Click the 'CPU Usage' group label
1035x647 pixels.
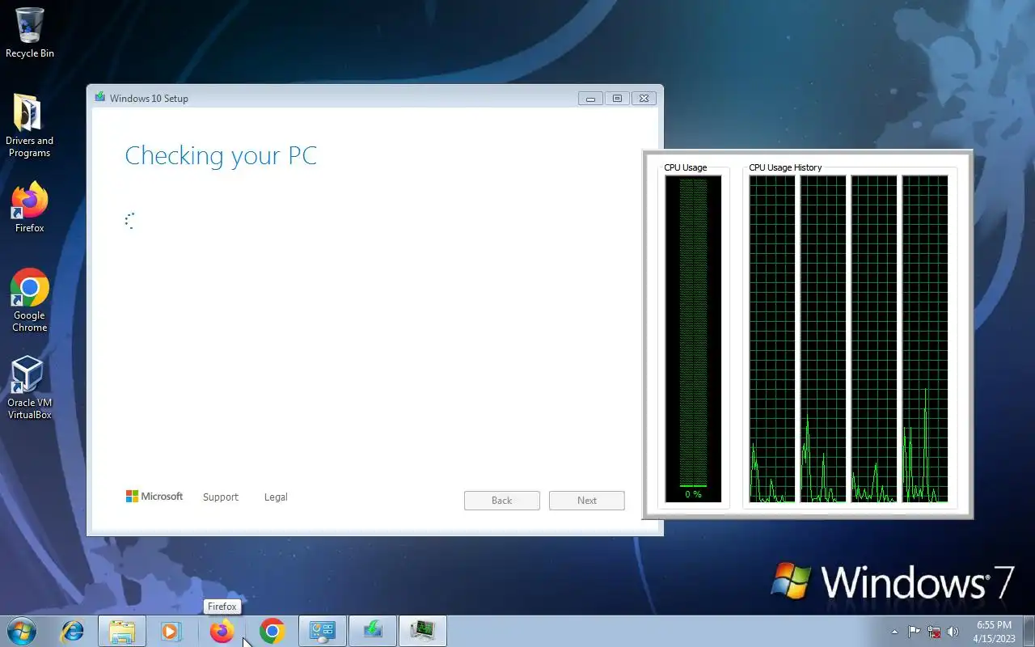pyautogui.click(x=686, y=167)
